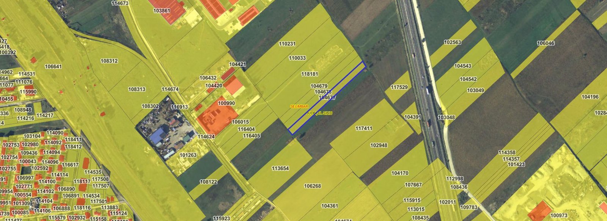
Task: Click parcel 102563 beside the highway
Action: (x=452, y=42)
